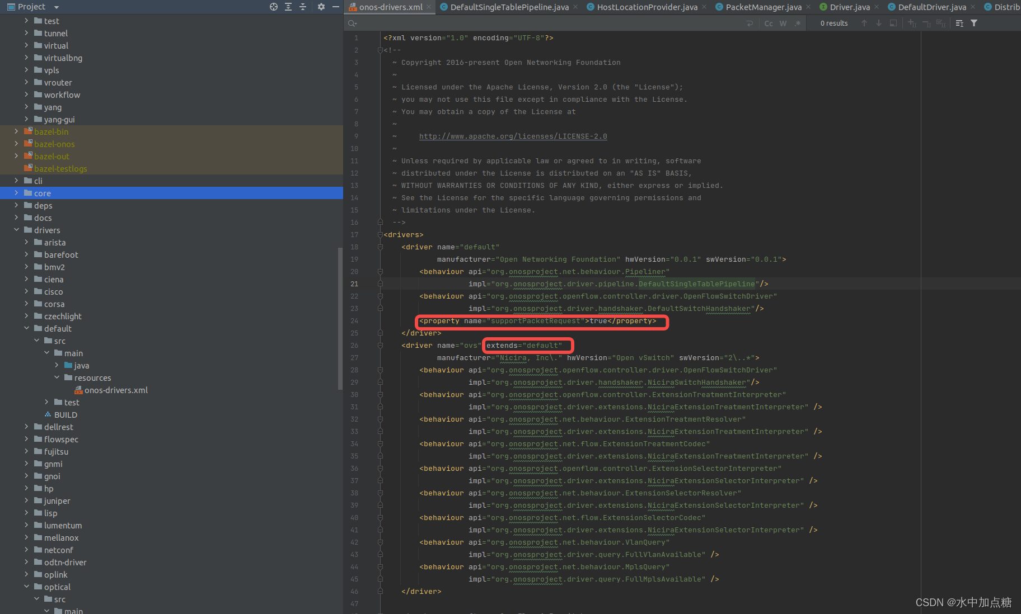Collapse the drivers folder
Viewport: 1021px width, 614px height.
(x=16, y=230)
